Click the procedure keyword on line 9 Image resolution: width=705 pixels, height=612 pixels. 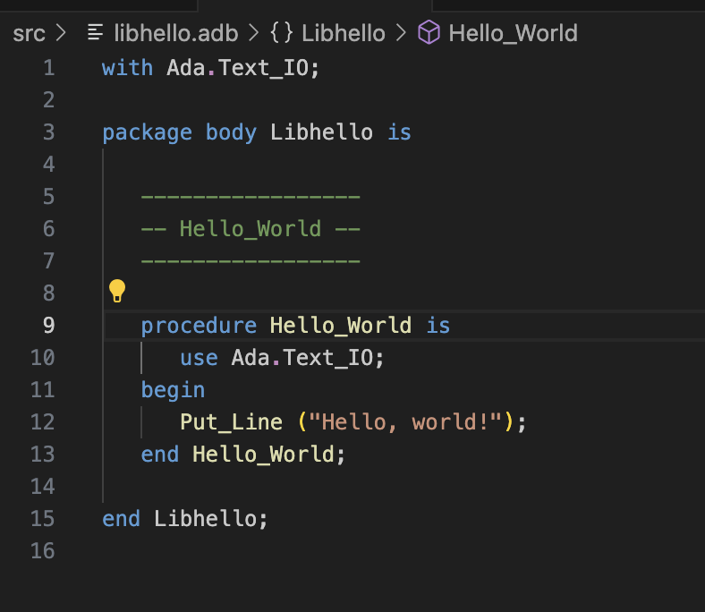pyautogui.click(x=199, y=326)
